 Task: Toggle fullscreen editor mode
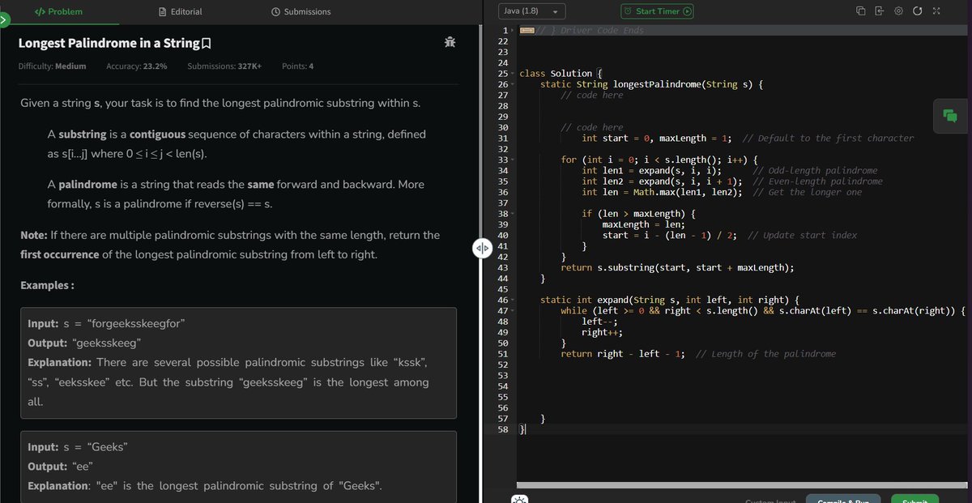[936, 11]
